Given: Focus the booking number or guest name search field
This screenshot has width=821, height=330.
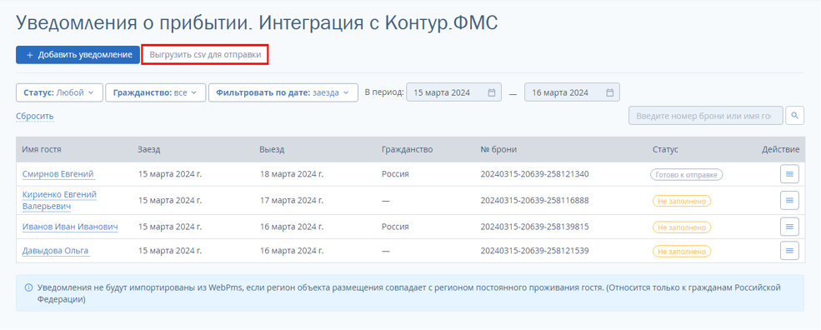Looking at the screenshot, I should pos(706,116).
